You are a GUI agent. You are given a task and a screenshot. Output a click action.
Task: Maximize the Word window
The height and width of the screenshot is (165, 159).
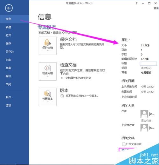click(149, 3)
